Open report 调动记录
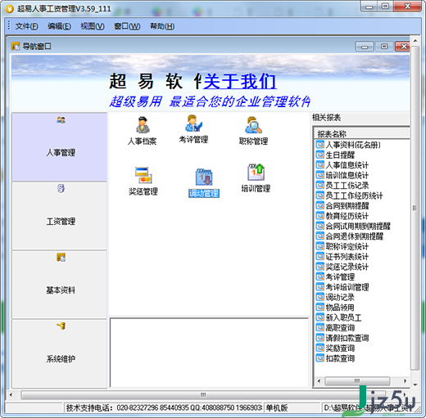Screen dimensions: 426x418 pos(340,298)
